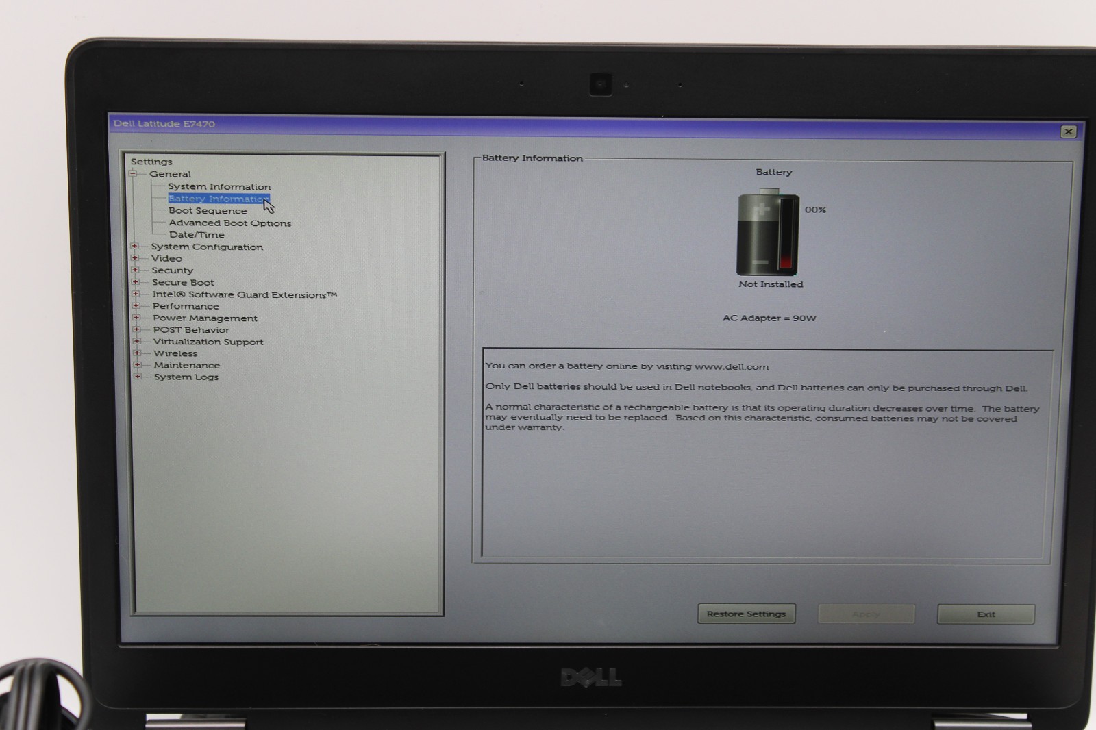Image resolution: width=1096 pixels, height=730 pixels.
Task: Select the Power Management label
Action: tap(205, 318)
